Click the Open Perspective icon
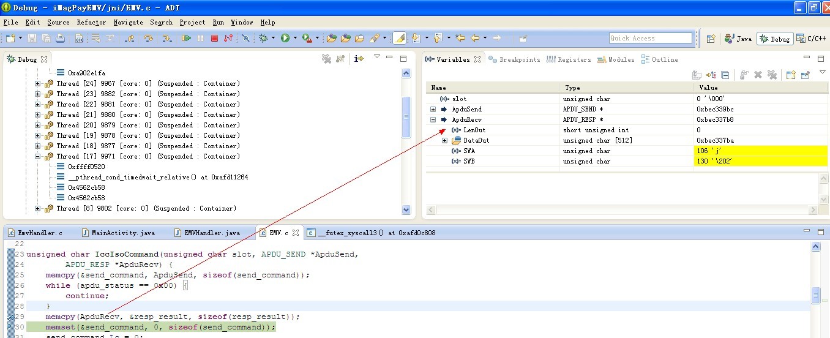Viewport: 830px width, 338px height. point(711,39)
